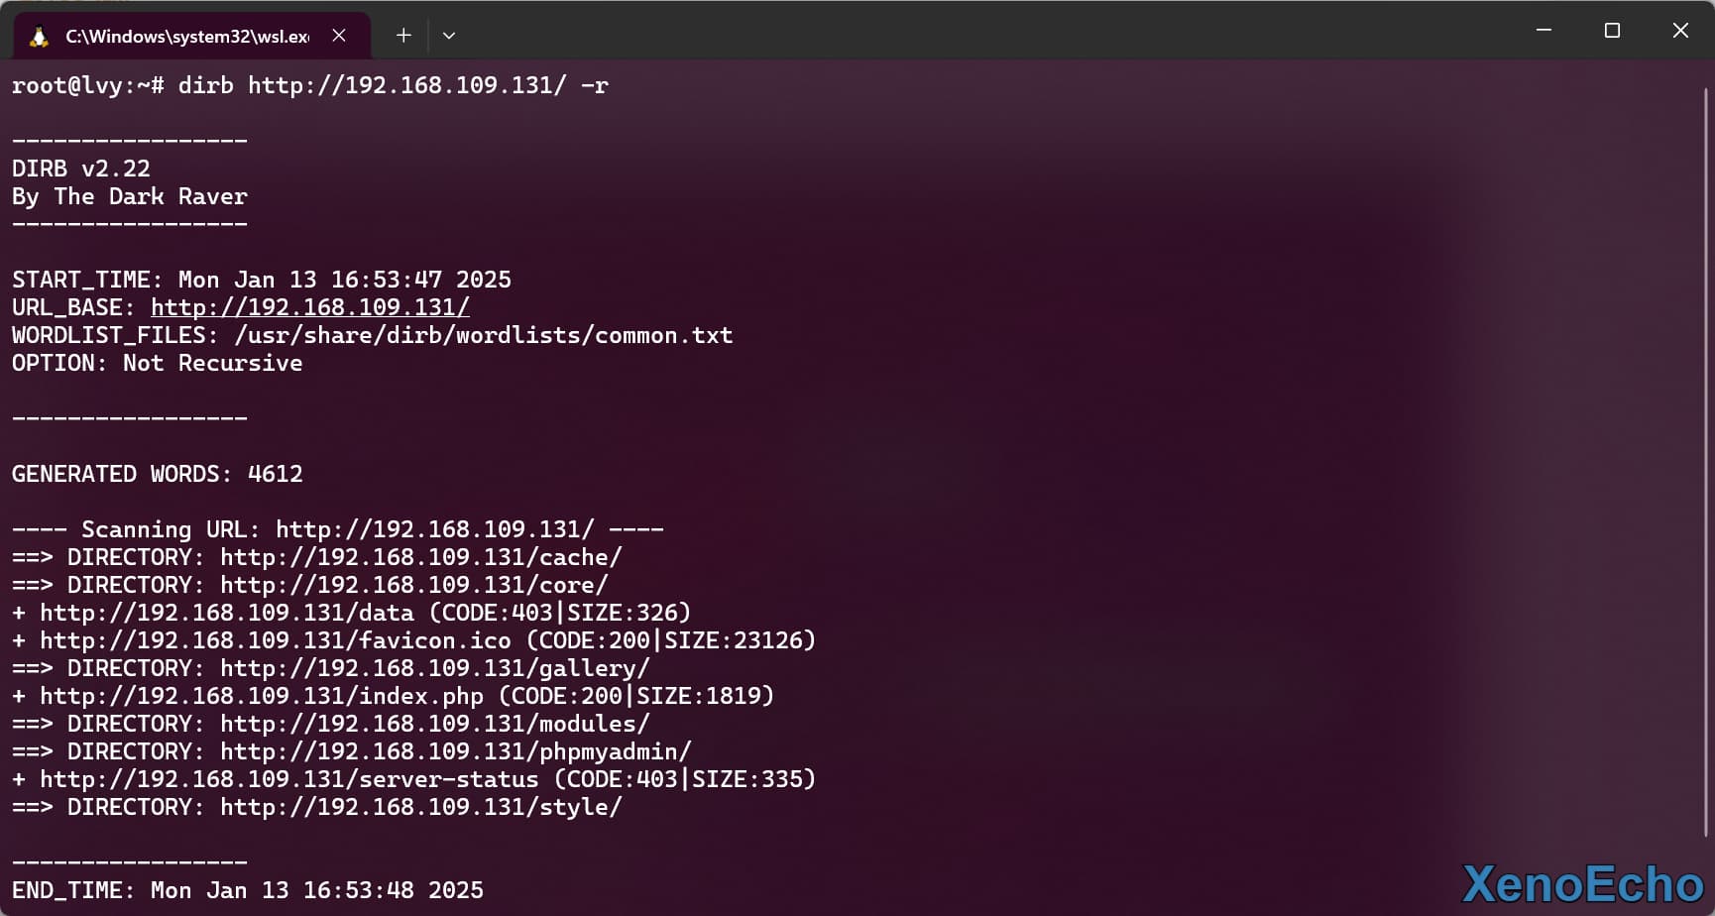Open the URL_BASE http://192.168.109.131/ link
This screenshot has width=1715, height=916.
coord(310,307)
